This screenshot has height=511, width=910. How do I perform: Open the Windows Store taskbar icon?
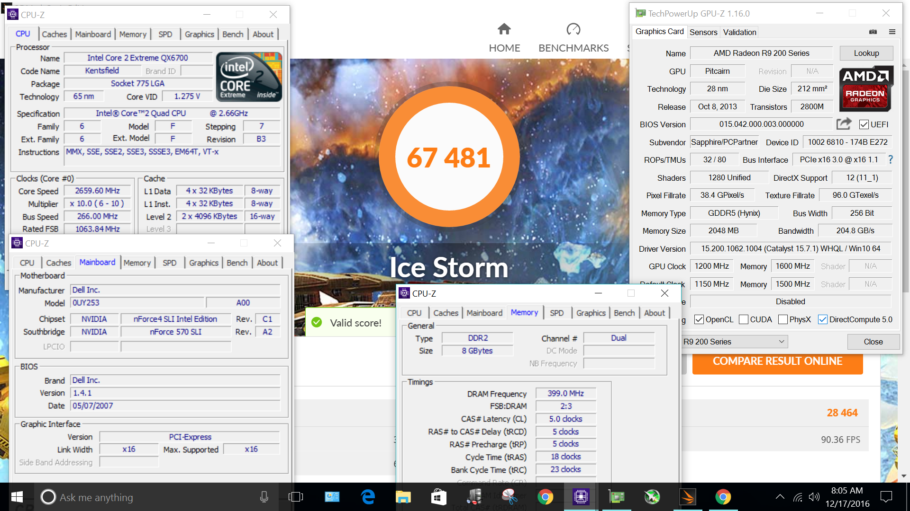438,497
